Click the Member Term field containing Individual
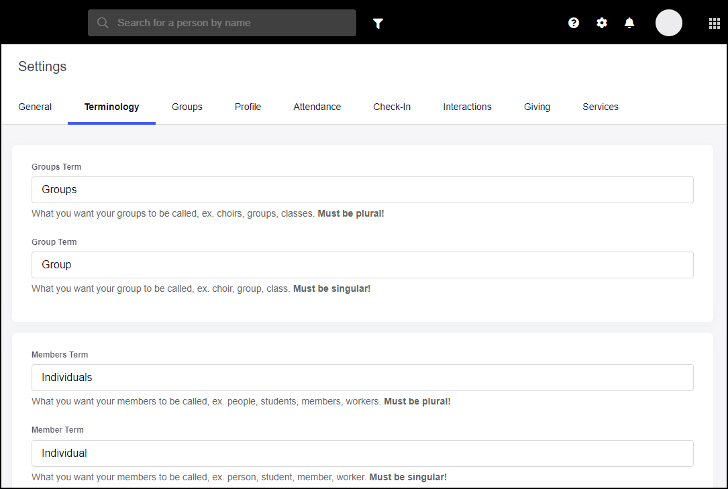This screenshot has height=489, width=728. 362,453
